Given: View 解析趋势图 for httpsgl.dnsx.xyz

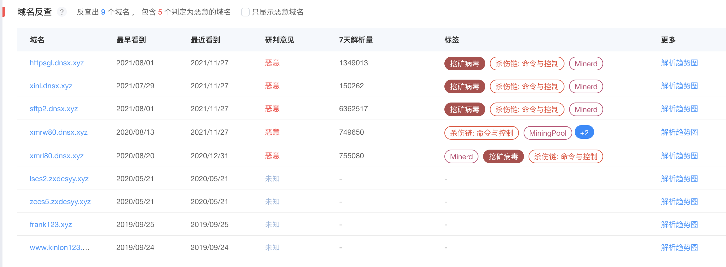Looking at the screenshot, I should coord(679,63).
